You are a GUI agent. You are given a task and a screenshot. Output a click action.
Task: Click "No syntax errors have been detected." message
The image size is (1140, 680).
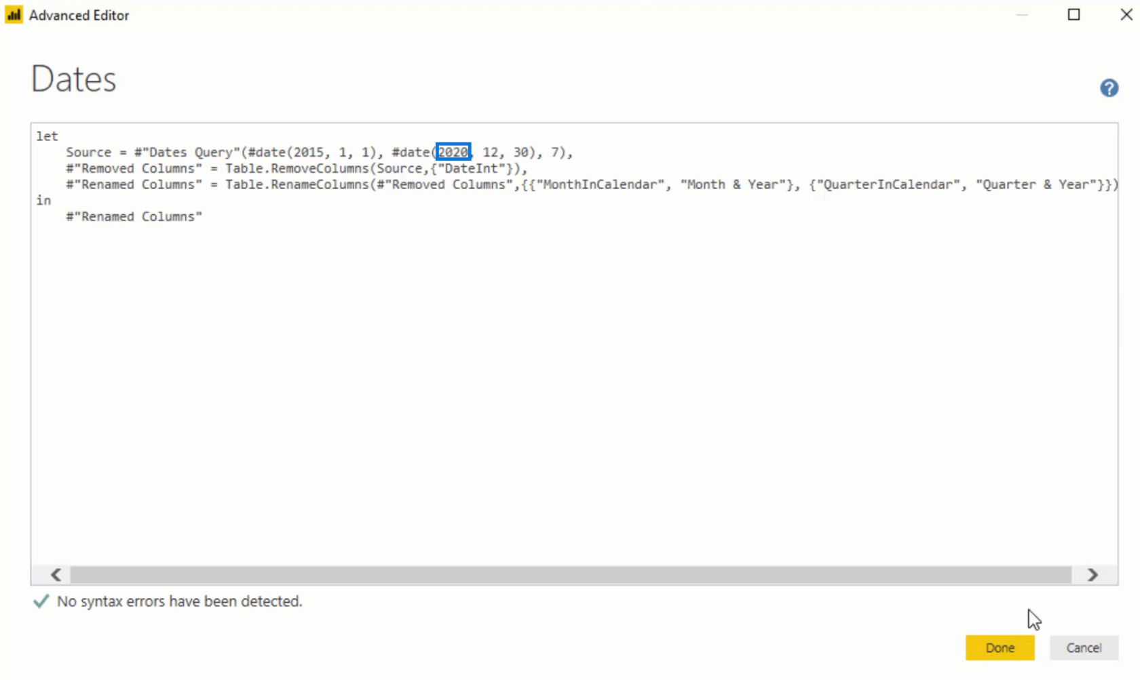[179, 601]
